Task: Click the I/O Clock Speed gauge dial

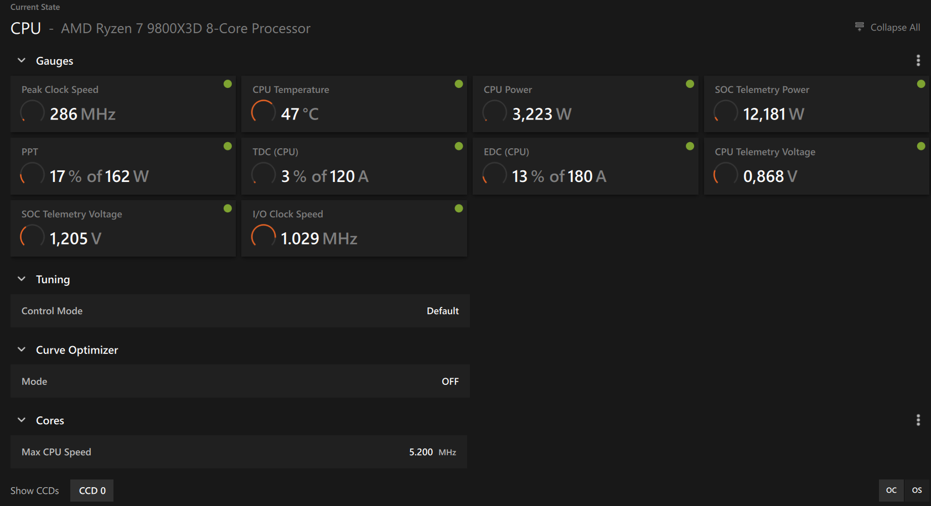Action: click(263, 237)
